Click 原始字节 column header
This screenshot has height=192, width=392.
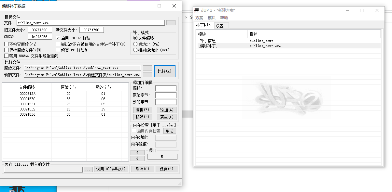pos(69,87)
